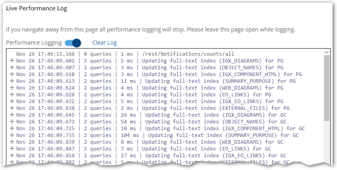The image size is (337, 170).
Task: Expand the 17:46:09.671 OBJECT_NAMES for GC entry
Action: (x=12, y=122)
